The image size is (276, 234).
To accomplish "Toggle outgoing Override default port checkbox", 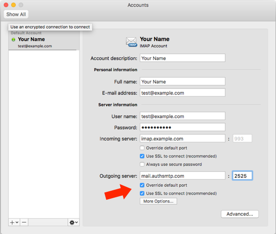I will 142,185.
